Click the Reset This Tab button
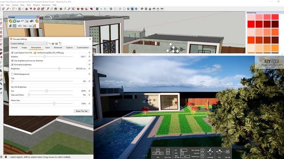284x159 pixels. [82, 111]
